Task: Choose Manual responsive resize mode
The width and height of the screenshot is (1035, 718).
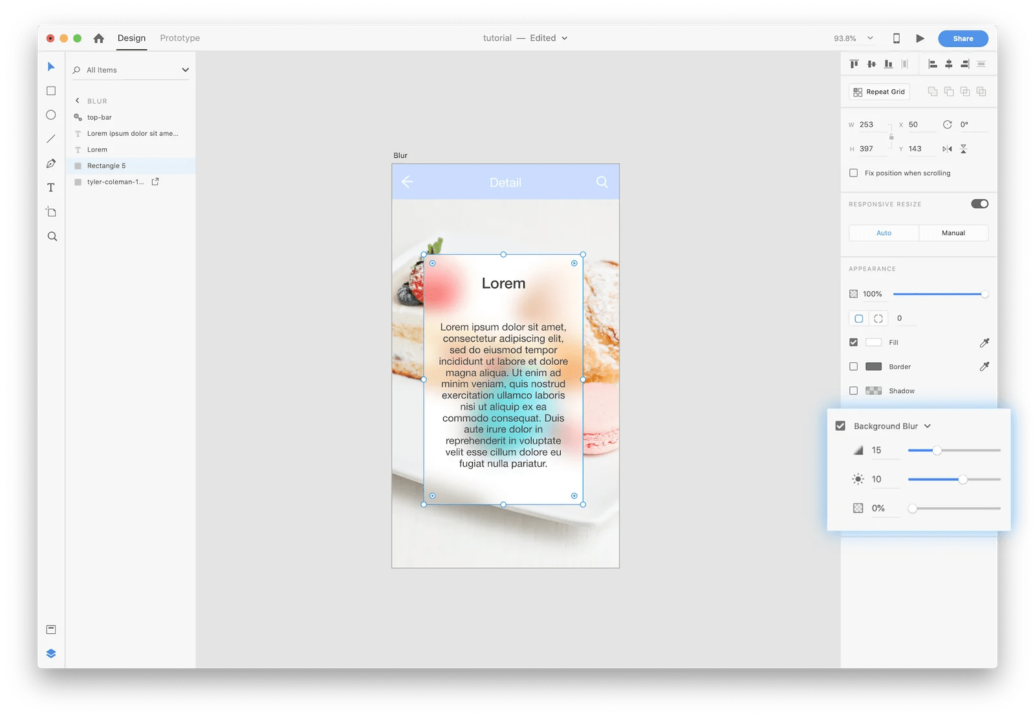Action: [x=953, y=233]
